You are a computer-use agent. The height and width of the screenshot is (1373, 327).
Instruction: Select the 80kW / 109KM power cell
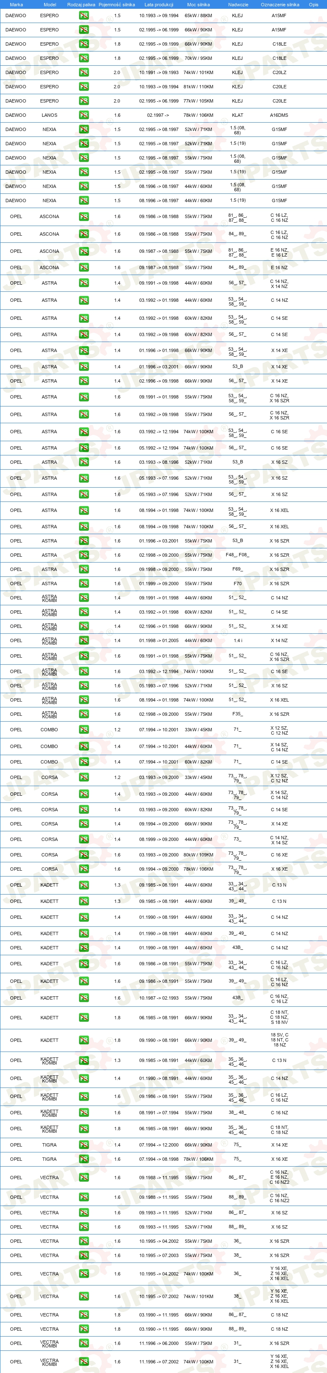point(198,855)
